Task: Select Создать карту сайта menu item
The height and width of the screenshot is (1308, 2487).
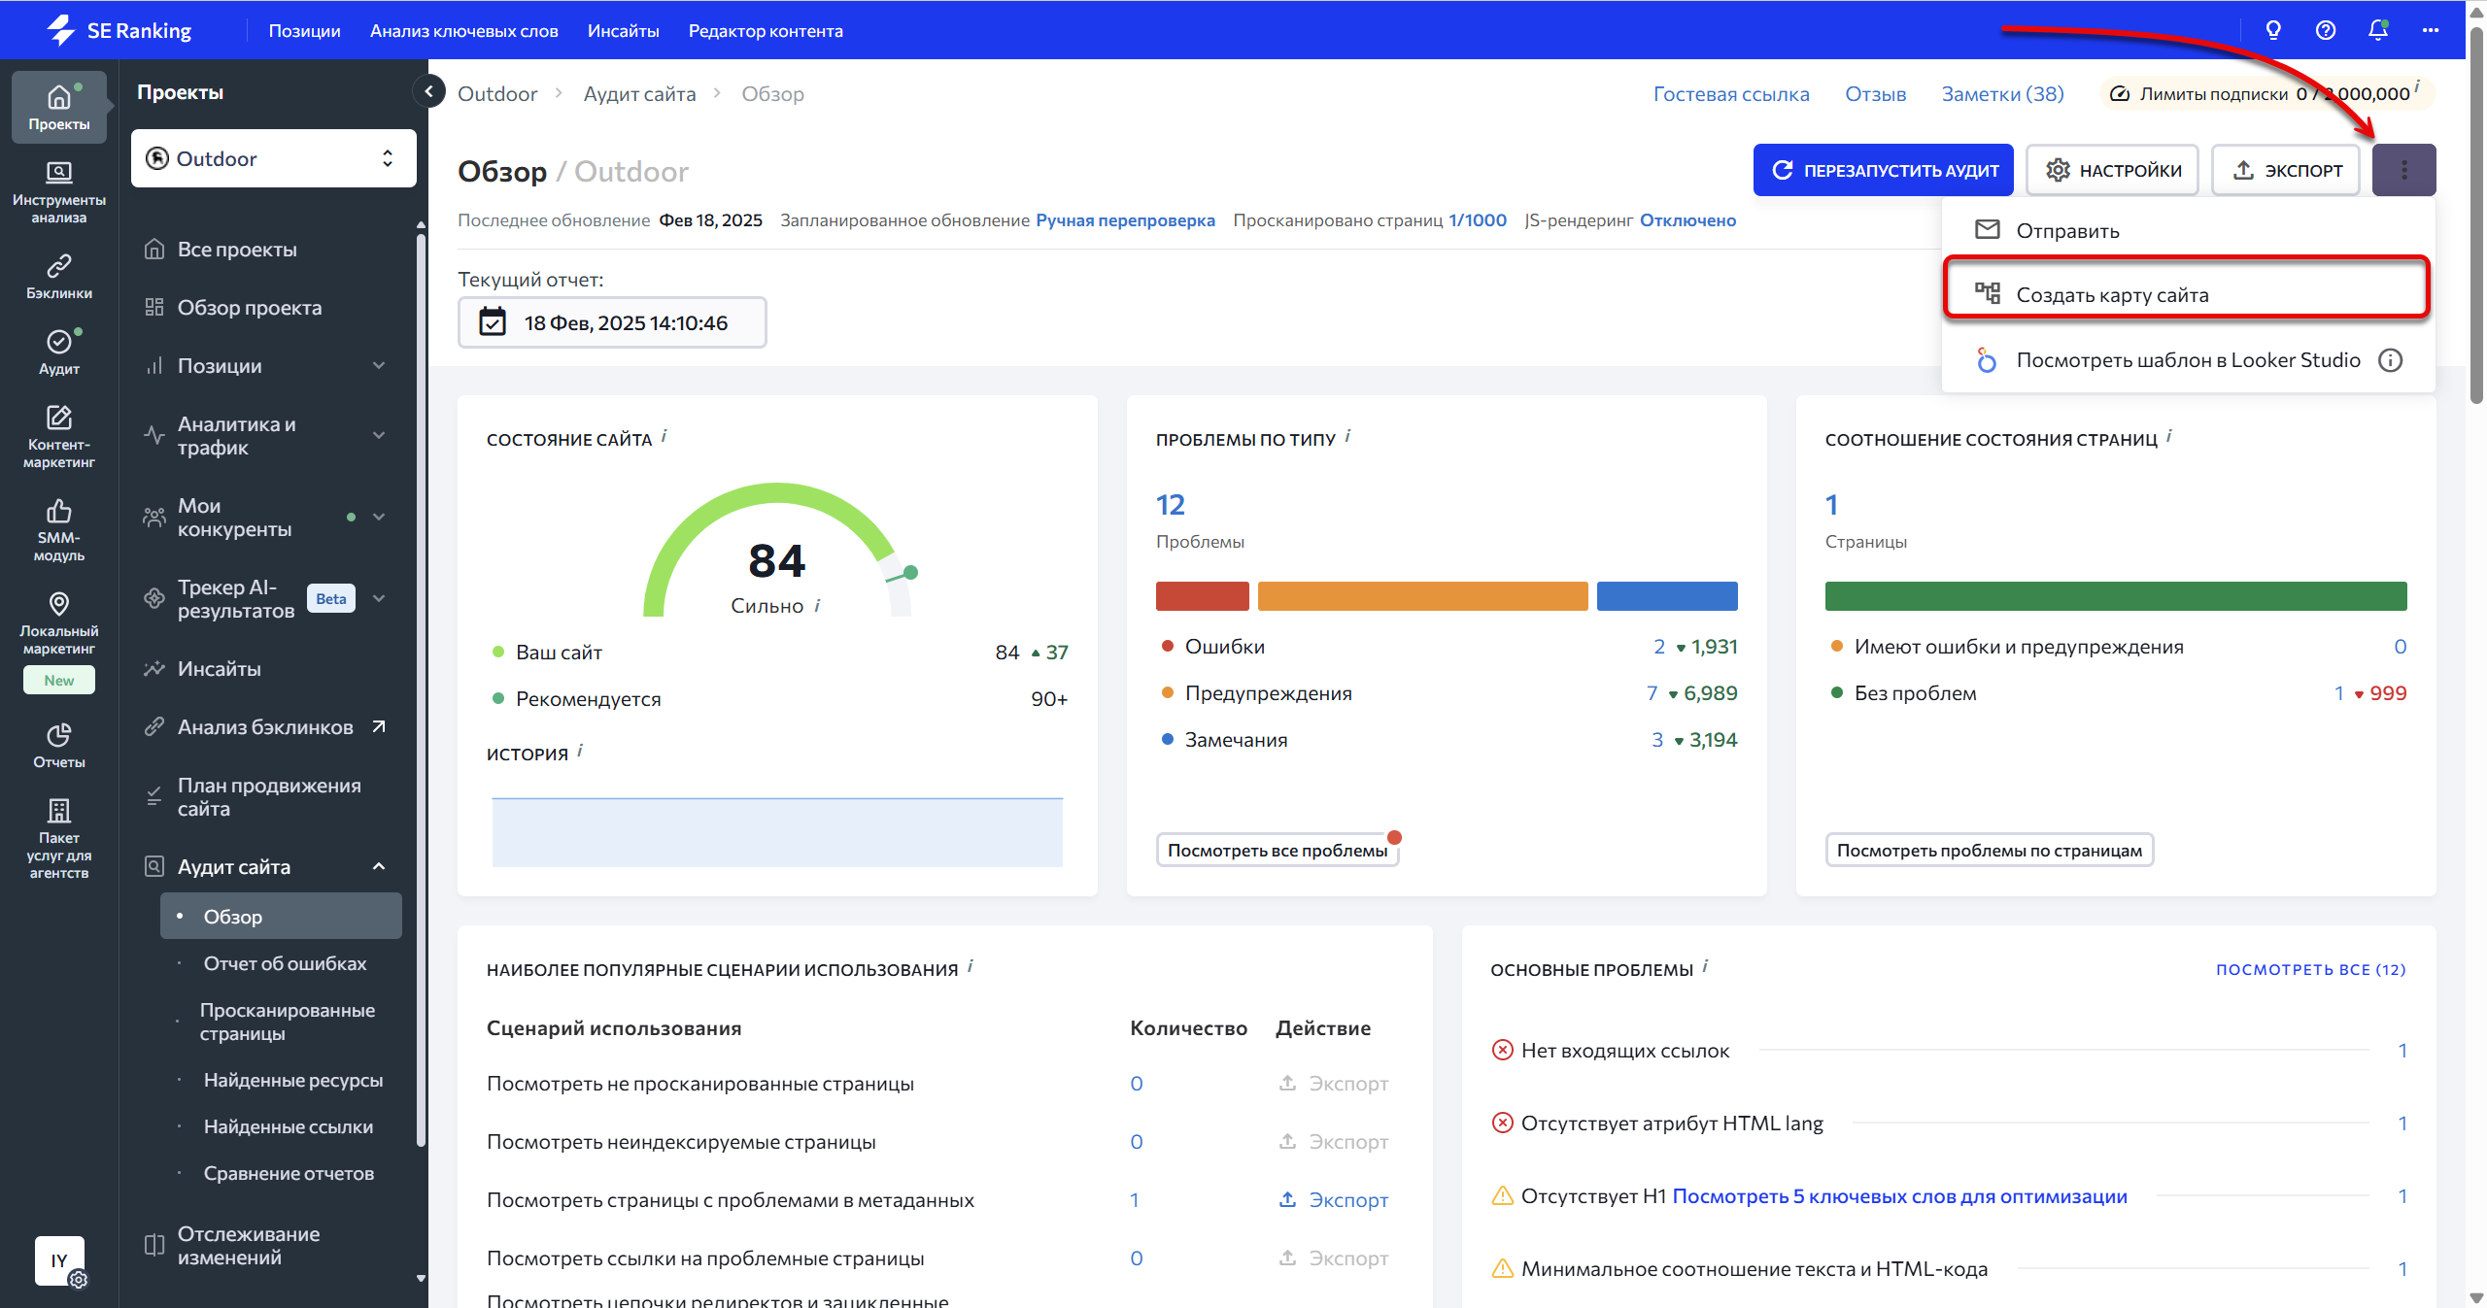Action: (x=2186, y=295)
